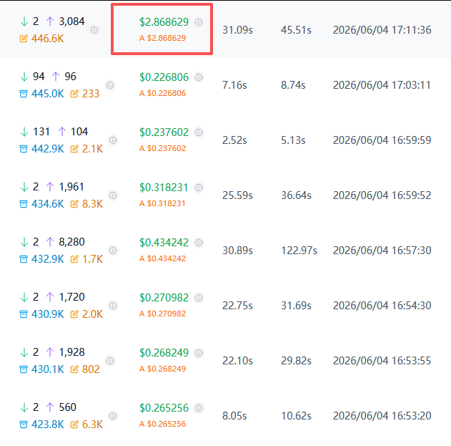The width and height of the screenshot is (451, 446).
Task: Click the 2.52s latency value
Action: (x=234, y=140)
